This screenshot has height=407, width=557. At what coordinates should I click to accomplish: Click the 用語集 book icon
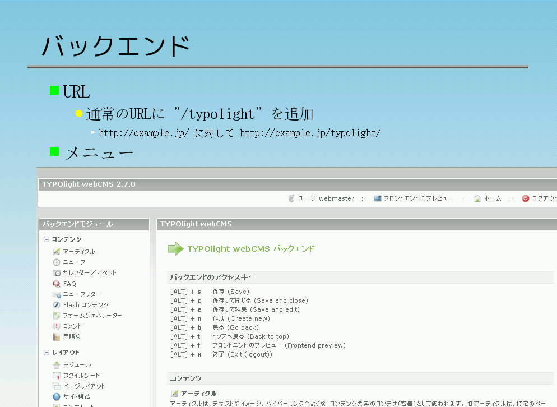tap(57, 336)
